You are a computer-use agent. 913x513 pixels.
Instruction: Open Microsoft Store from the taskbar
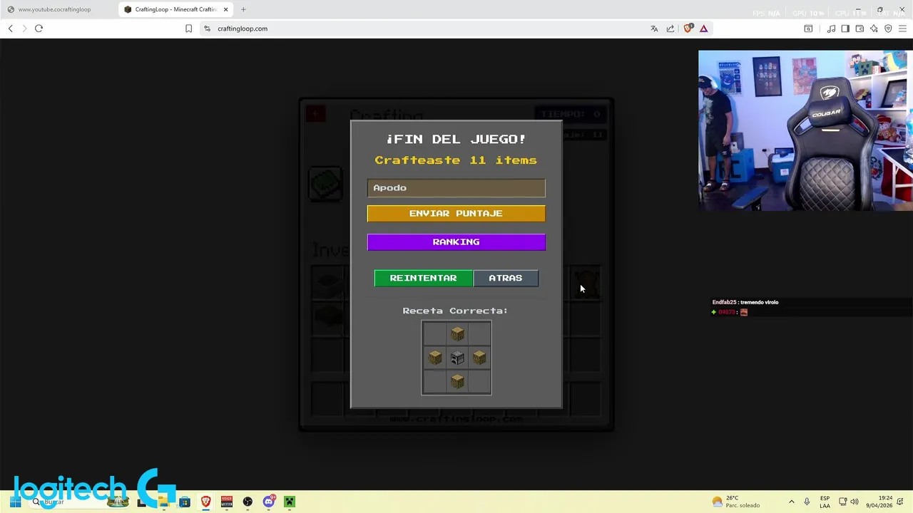pos(185,502)
